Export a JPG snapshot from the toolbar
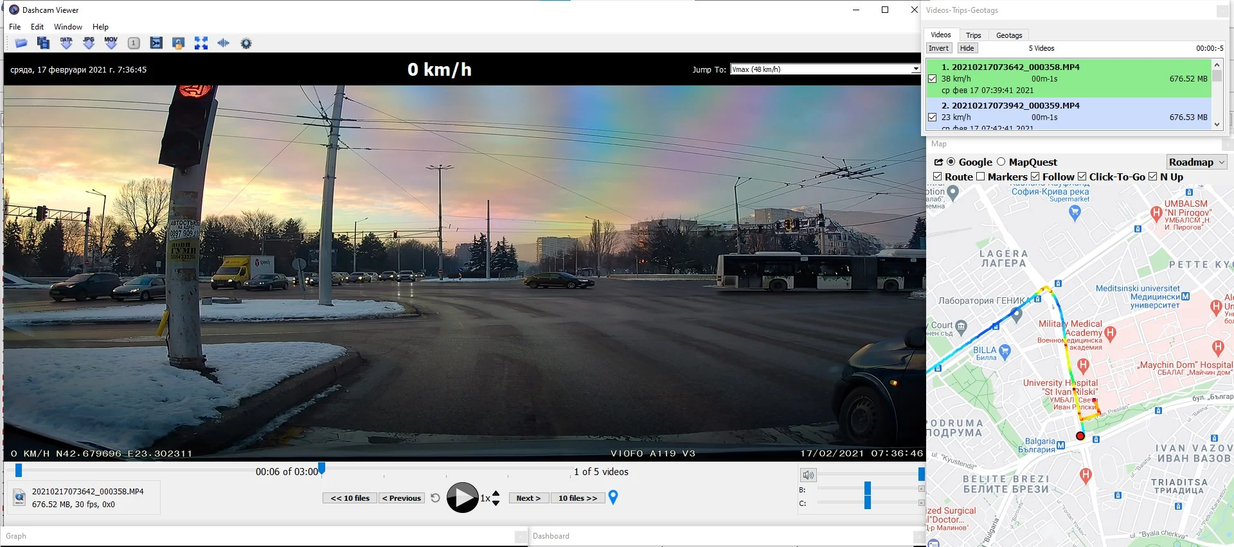Viewport: 1234px width, 547px height. (89, 43)
